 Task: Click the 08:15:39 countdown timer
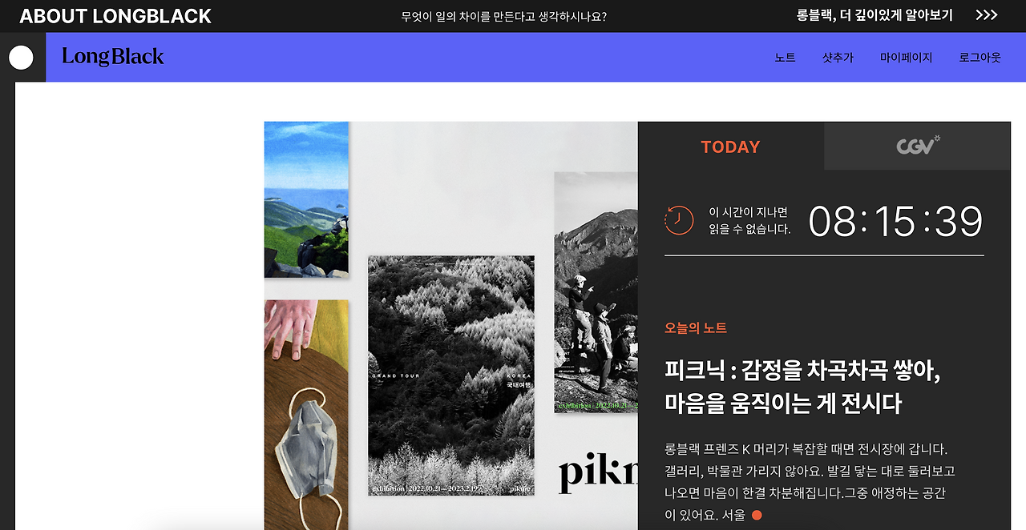[x=895, y=221]
